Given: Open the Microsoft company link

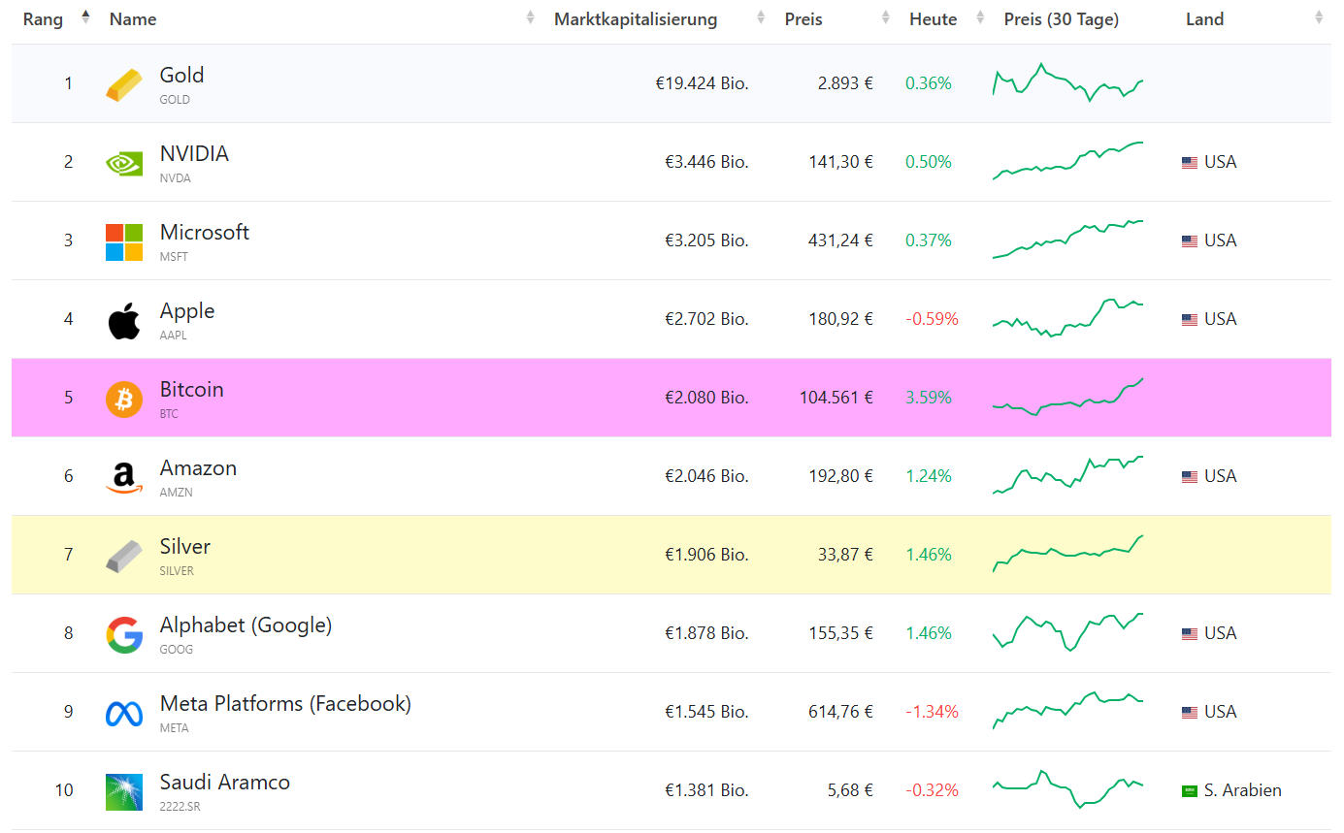Looking at the screenshot, I should coord(205,233).
